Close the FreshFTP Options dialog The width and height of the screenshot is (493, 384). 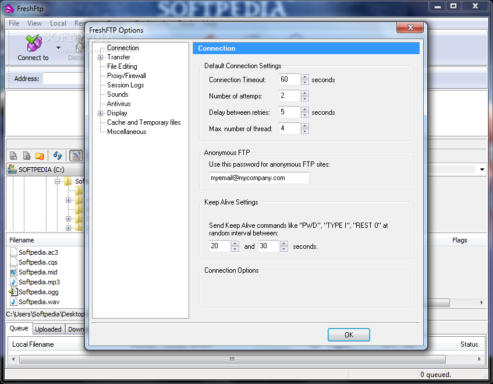point(410,27)
